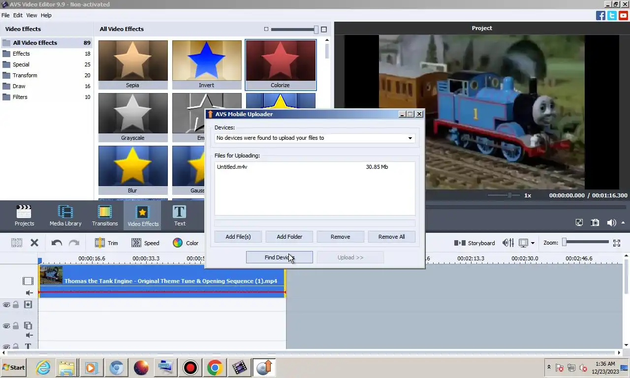Select the Sepia effect thumbnail

point(133,65)
